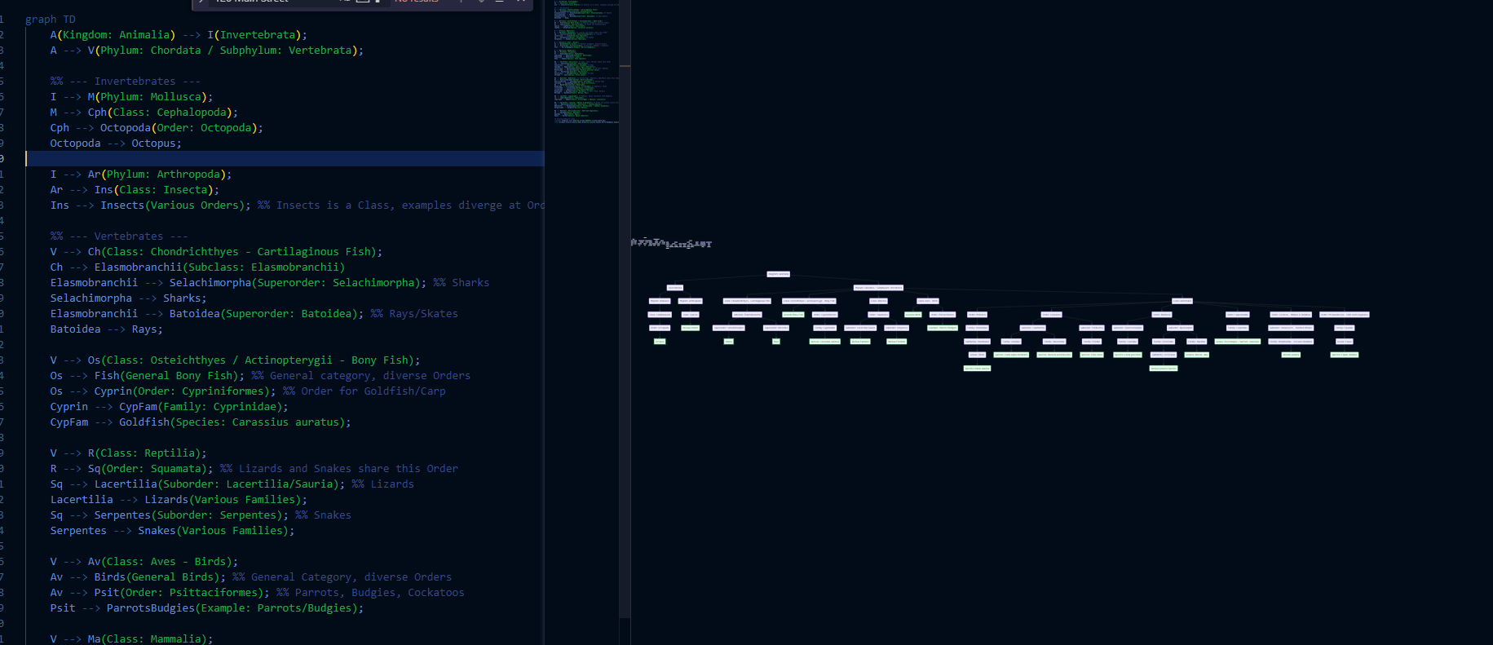Click the editor minimap code overview
Image resolution: width=1493 pixels, height=645 pixels.
pyautogui.click(x=586, y=62)
